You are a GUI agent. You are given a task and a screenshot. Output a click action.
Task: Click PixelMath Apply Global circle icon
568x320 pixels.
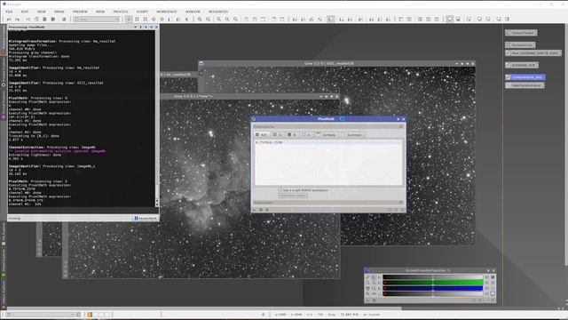[267, 210]
